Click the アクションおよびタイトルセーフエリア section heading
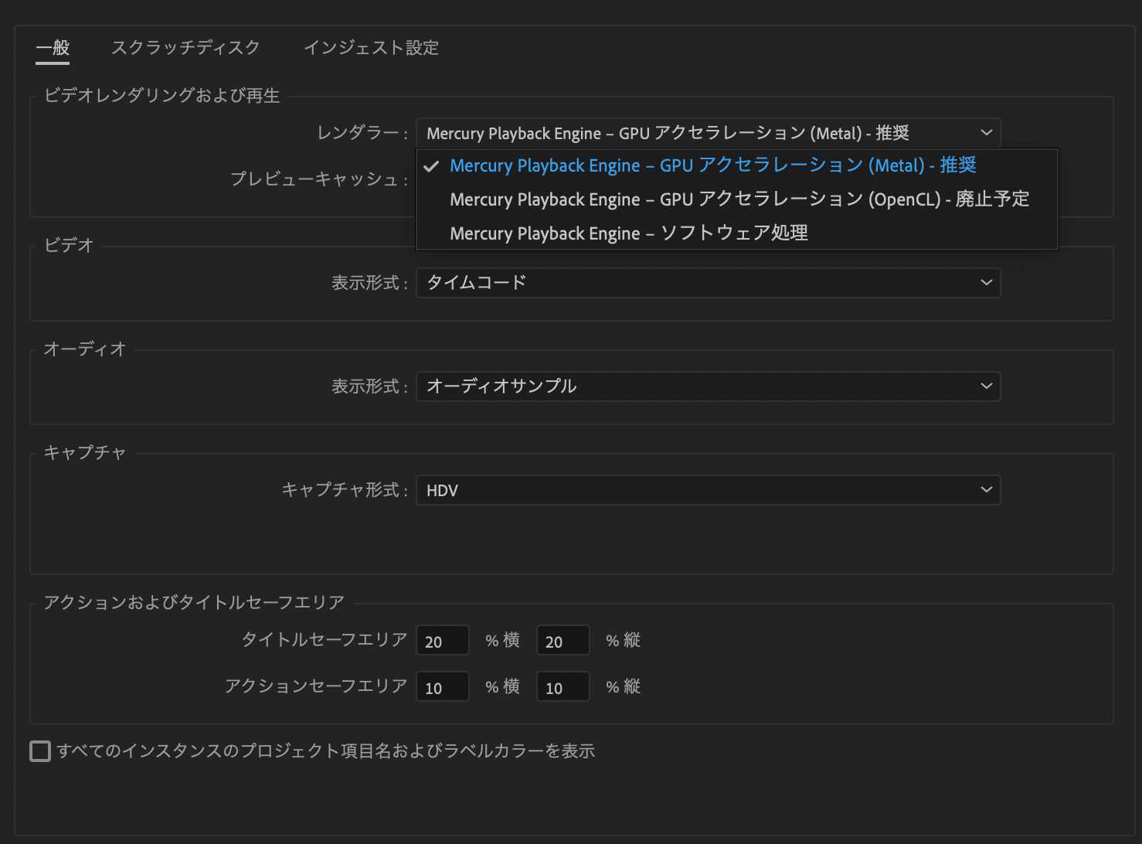The height and width of the screenshot is (844, 1142). [x=194, y=603]
